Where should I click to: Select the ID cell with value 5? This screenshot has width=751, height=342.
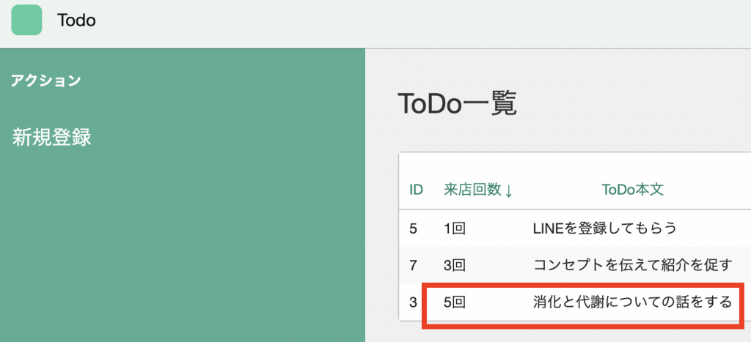pos(414,228)
